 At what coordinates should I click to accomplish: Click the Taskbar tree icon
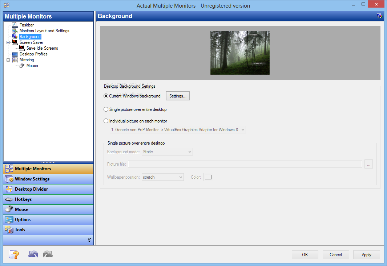(x=15, y=25)
